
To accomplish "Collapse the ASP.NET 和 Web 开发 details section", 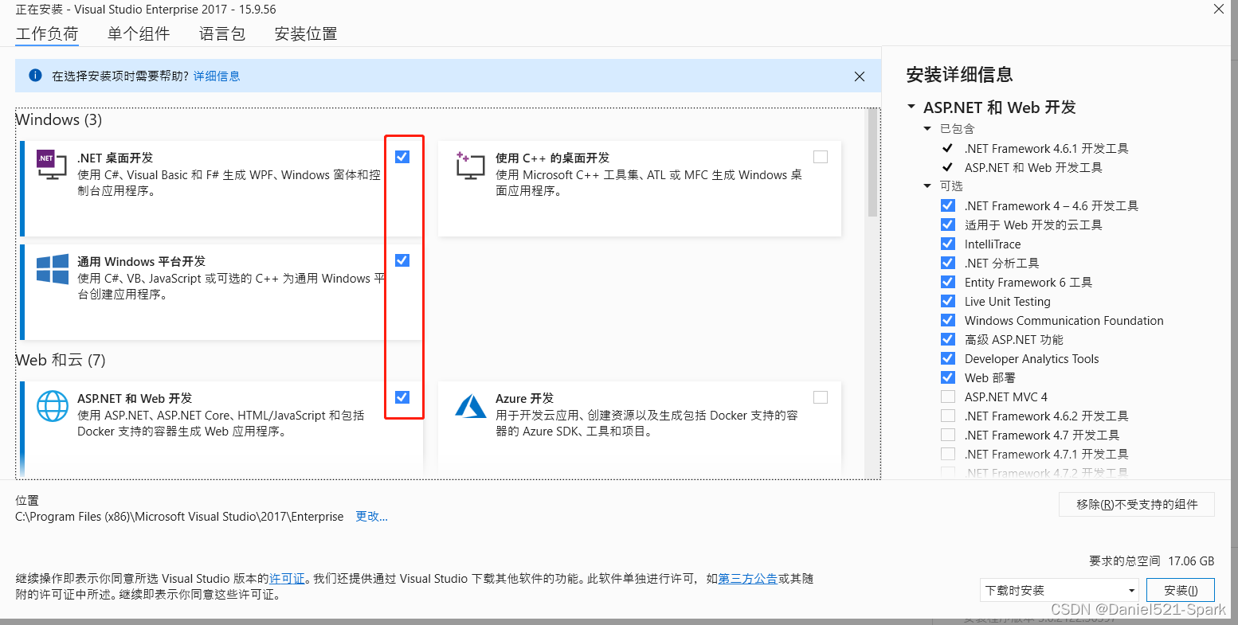I will click(911, 107).
